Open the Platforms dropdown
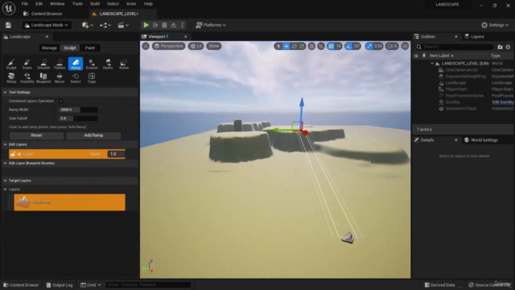Viewport: 515px width, 290px height. [x=211, y=25]
